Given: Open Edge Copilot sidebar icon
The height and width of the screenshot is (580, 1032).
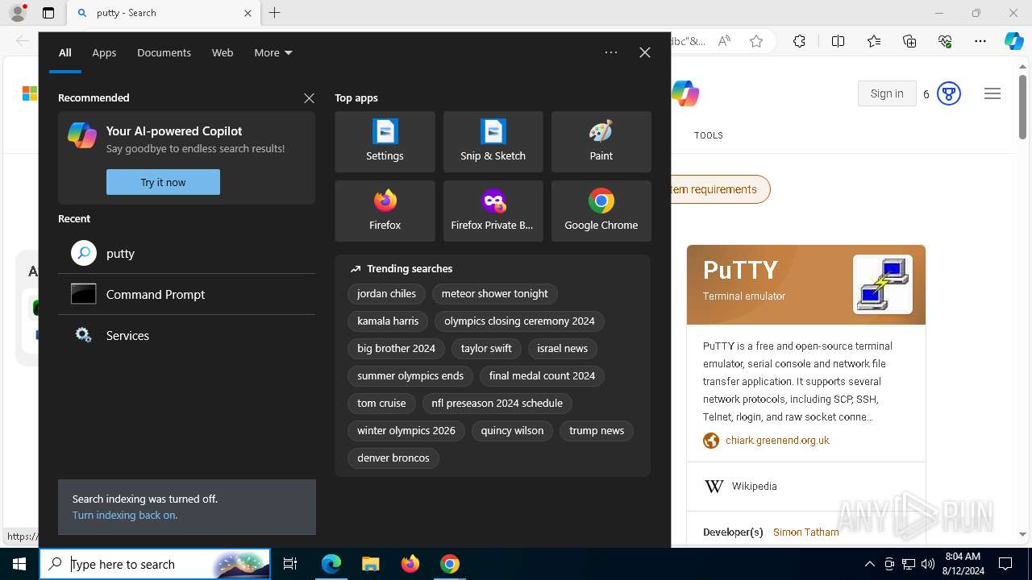Looking at the screenshot, I should pyautogui.click(x=1013, y=42).
